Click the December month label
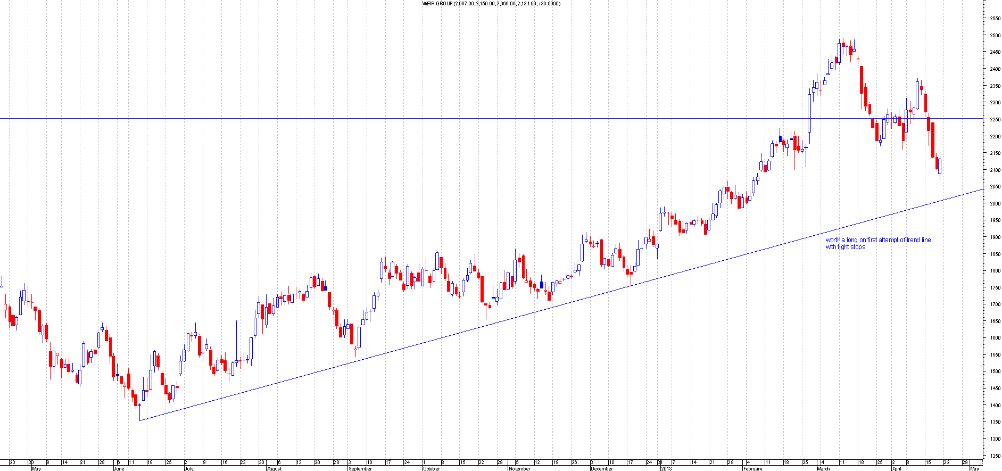The height and width of the screenshot is (471, 1002). pyautogui.click(x=602, y=468)
